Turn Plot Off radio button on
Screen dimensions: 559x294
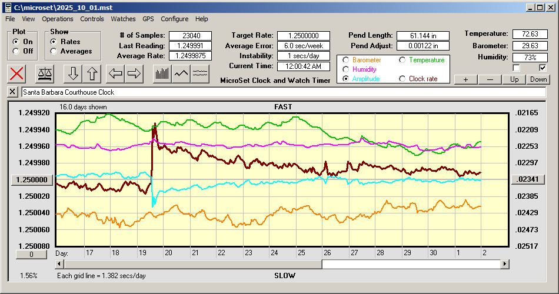click(16, 51)
